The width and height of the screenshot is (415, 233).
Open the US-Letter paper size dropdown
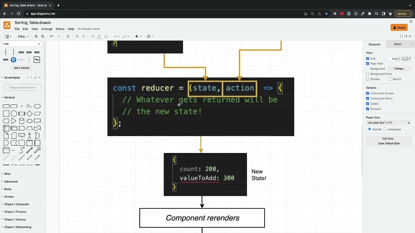click(x=388, y=123)
